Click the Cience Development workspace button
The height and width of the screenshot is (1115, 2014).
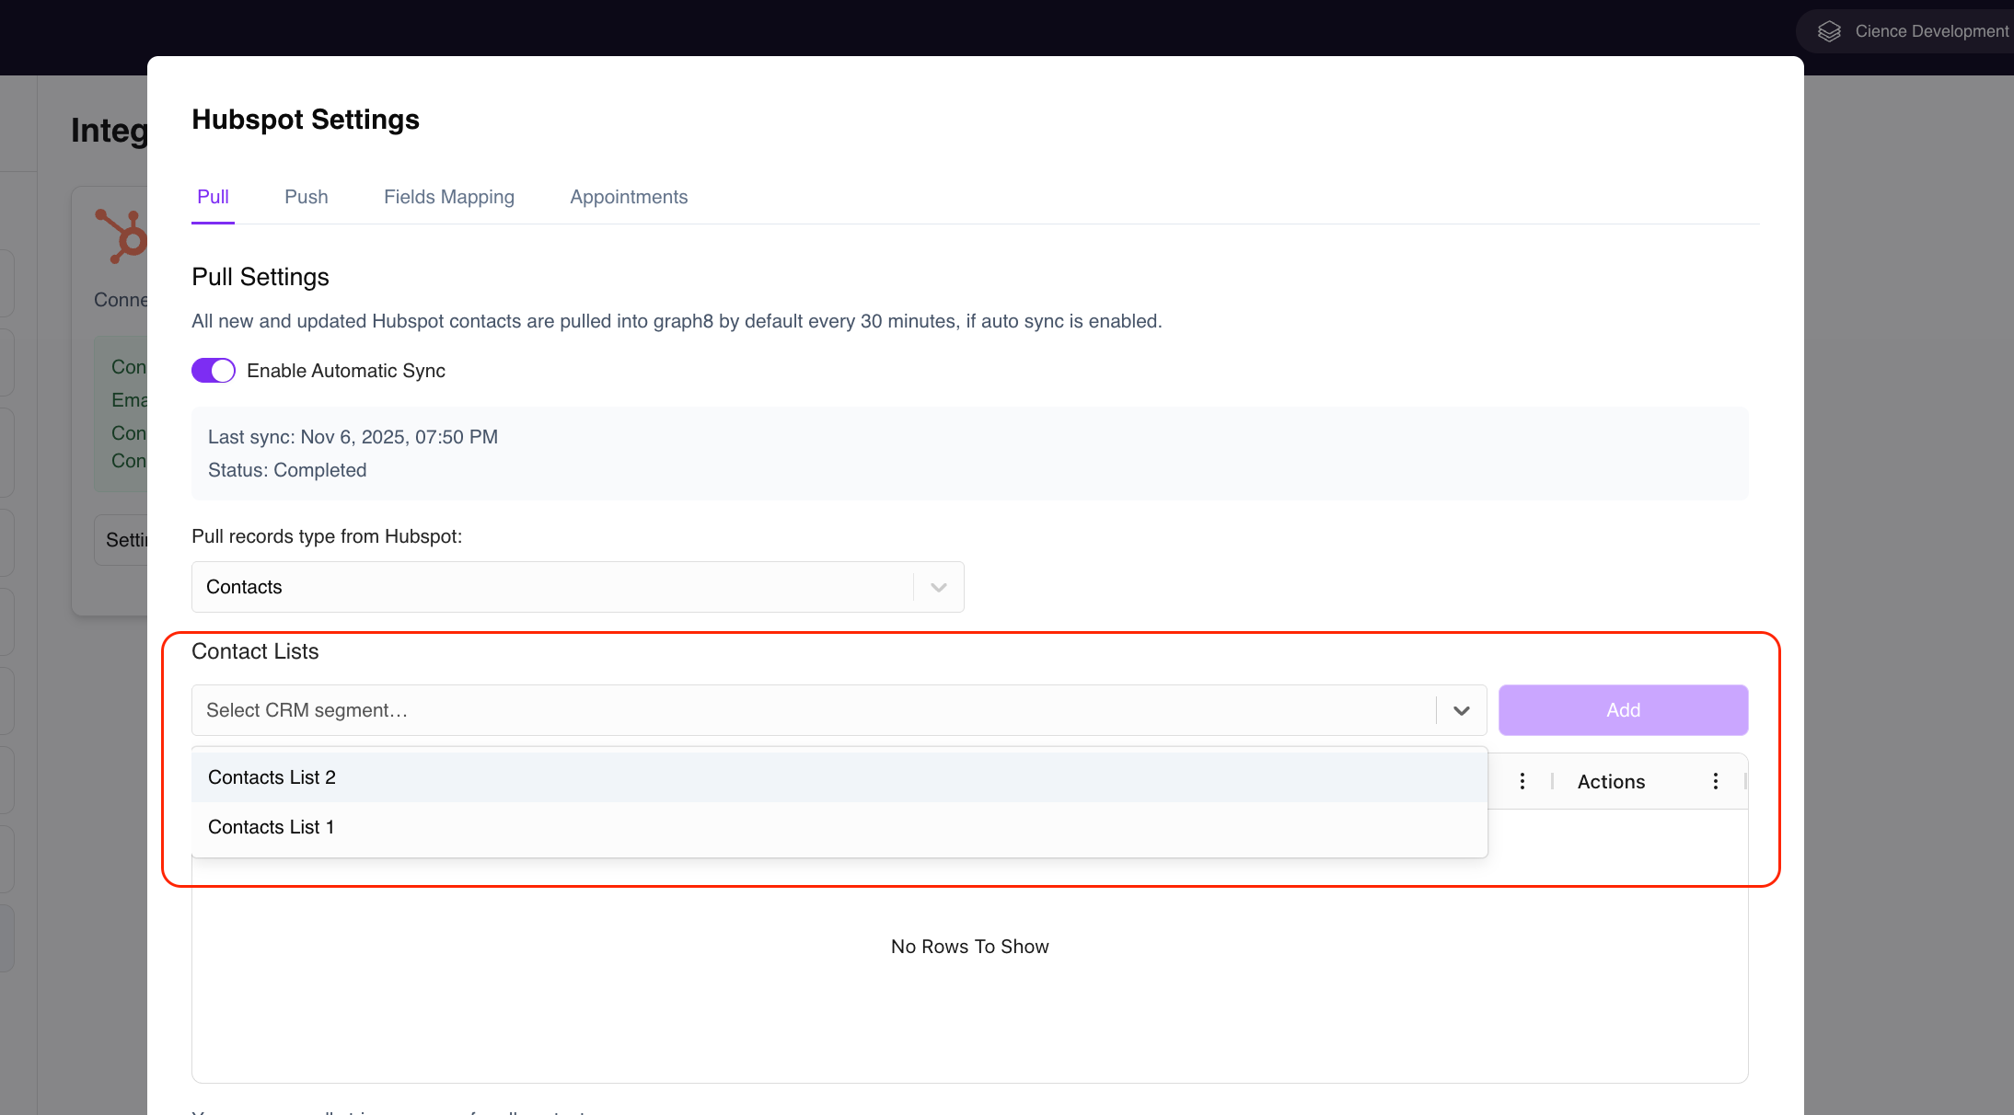(x=1905, y=31)
